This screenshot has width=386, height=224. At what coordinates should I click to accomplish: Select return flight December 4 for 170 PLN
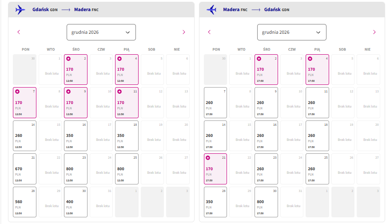click(x=317, y=69)
